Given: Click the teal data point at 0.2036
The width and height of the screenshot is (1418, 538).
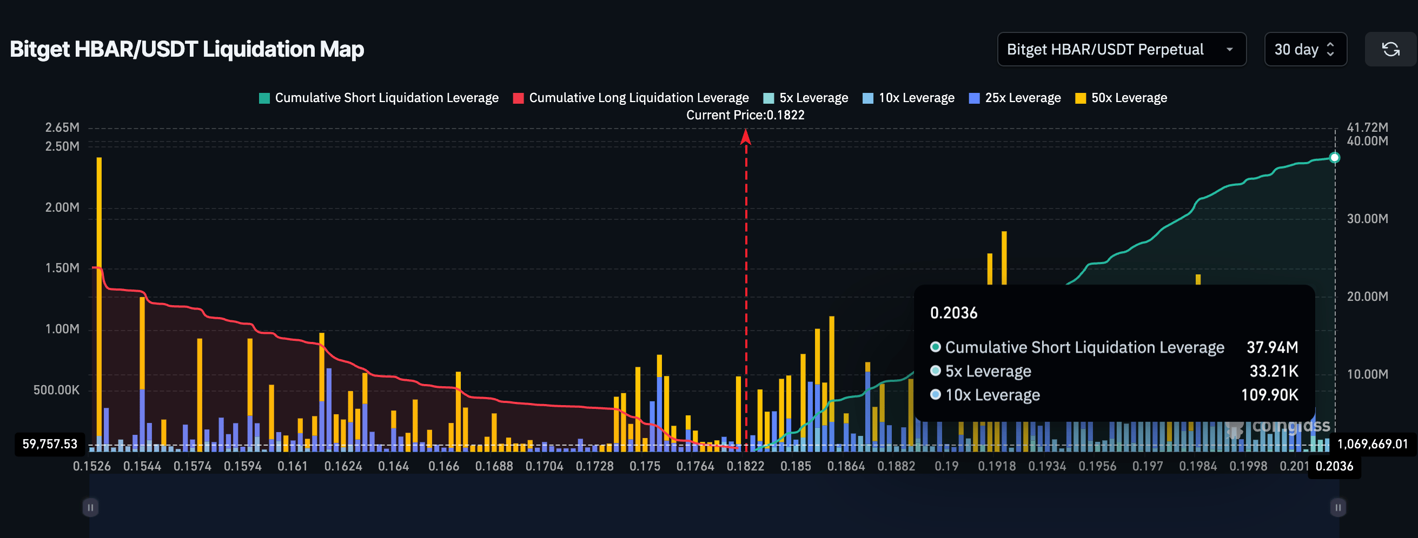Looking at the screenshot, I should 1334,158.
